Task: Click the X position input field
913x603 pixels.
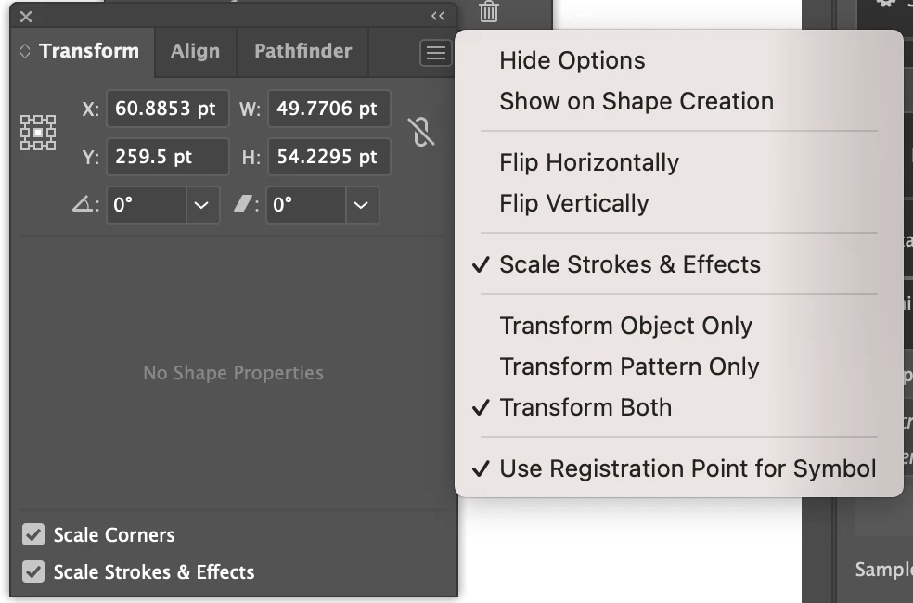Action: (168, 109)
